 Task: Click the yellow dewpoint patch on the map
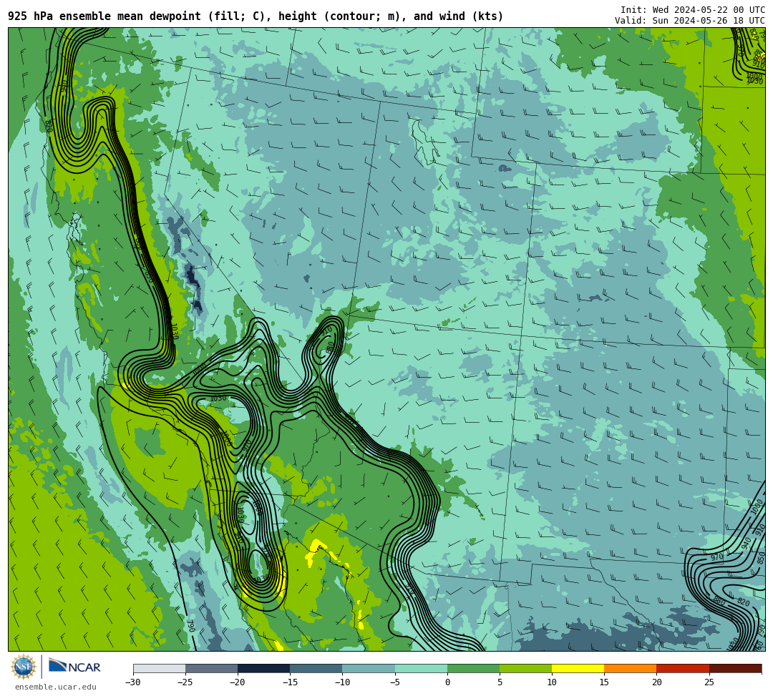pos(316,551)
